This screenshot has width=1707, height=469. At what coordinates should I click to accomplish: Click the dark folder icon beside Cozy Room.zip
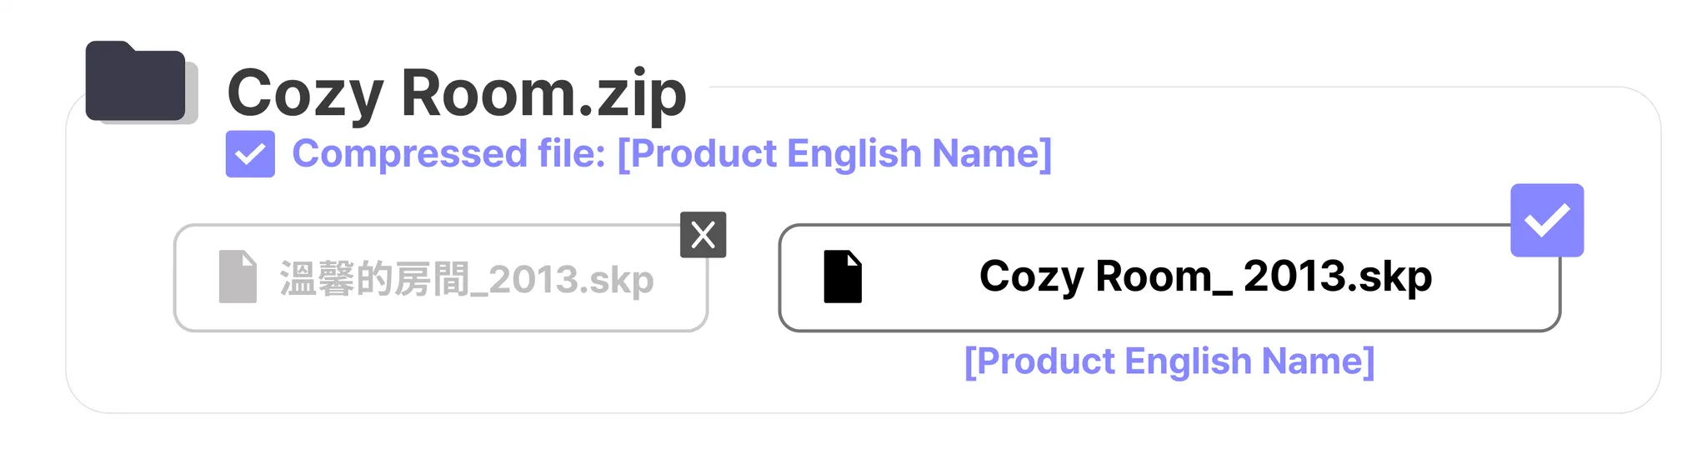(135, 81)
